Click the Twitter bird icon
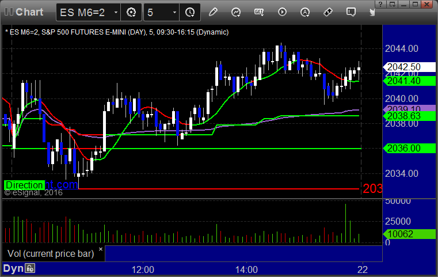 pos(372,12)
